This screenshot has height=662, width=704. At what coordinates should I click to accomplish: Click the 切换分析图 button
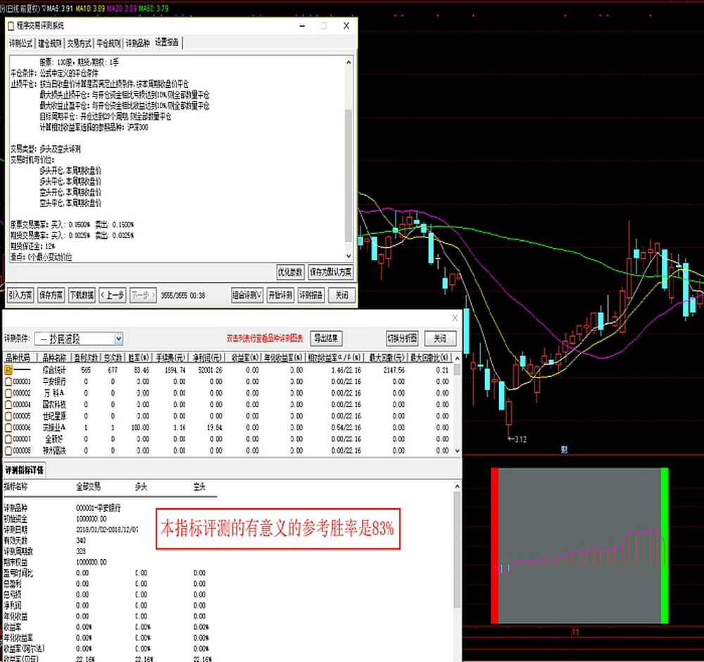[x=402, y=338]
